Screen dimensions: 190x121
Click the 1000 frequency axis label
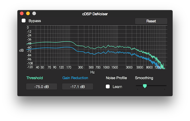106,67
